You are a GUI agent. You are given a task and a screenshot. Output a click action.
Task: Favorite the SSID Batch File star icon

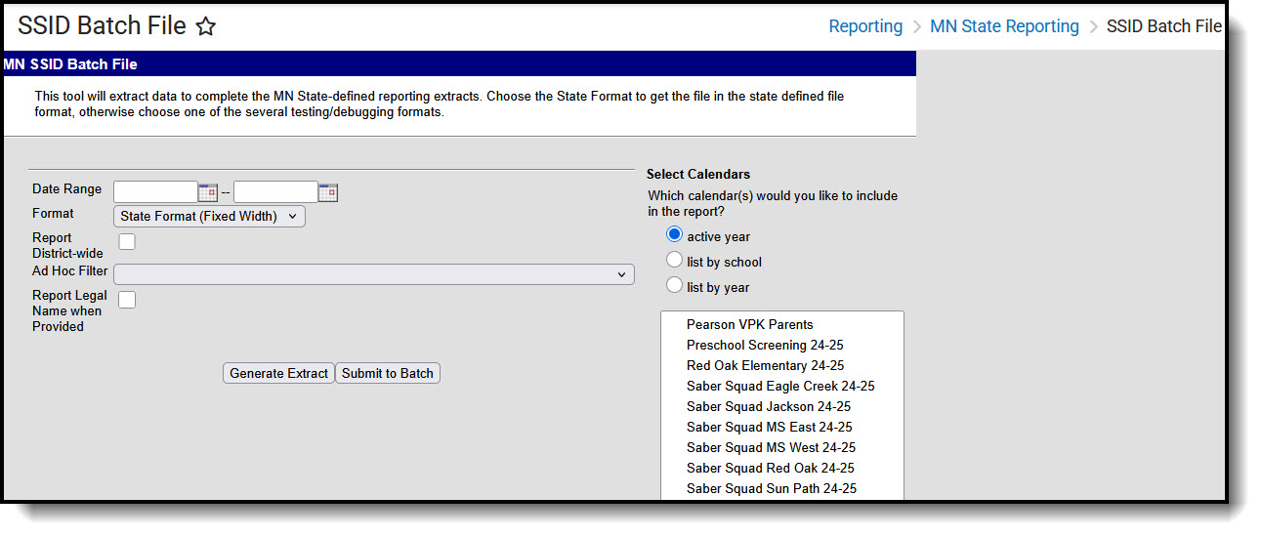[205, 27]
